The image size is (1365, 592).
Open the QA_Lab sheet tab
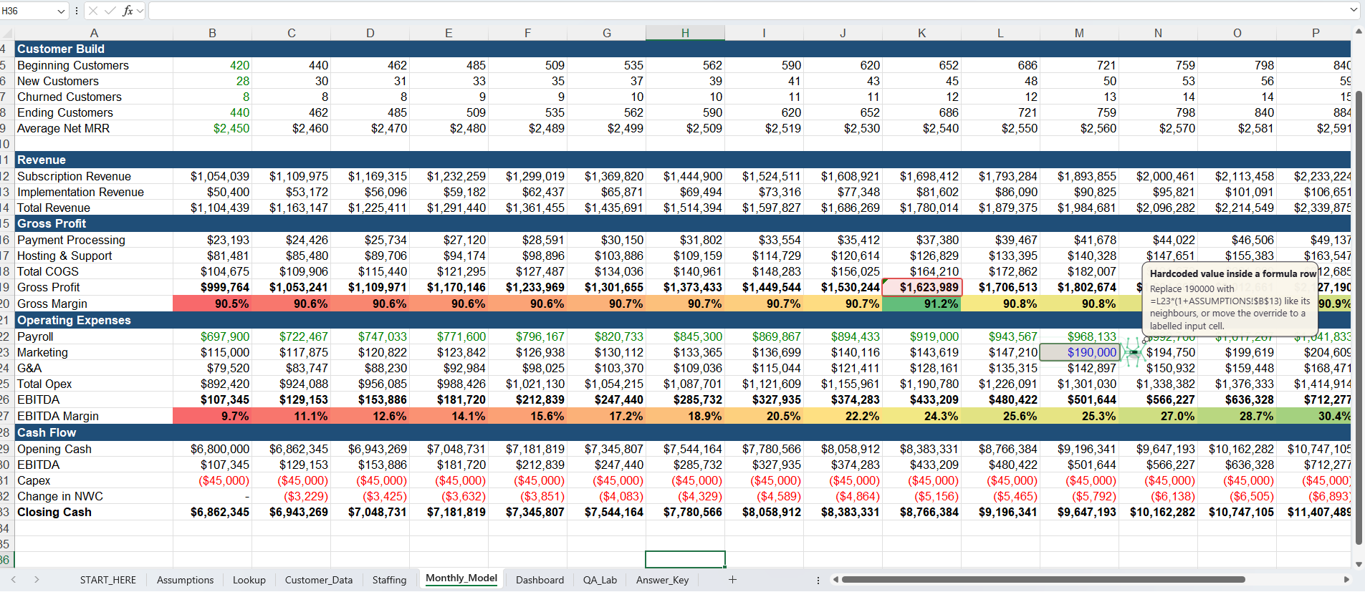click(600, 580)
